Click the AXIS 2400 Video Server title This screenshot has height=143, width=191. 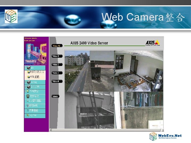[89, 43]
